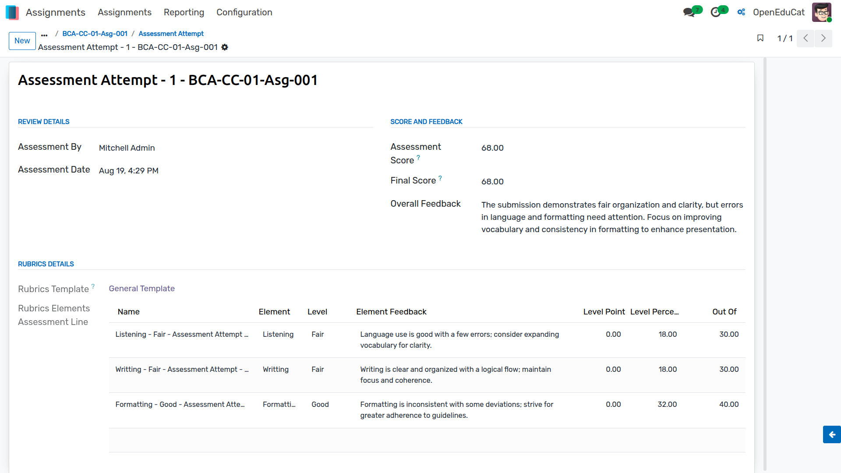Show help tooltip for Final Score
841x473 pixels.
[x=440, y=178]
